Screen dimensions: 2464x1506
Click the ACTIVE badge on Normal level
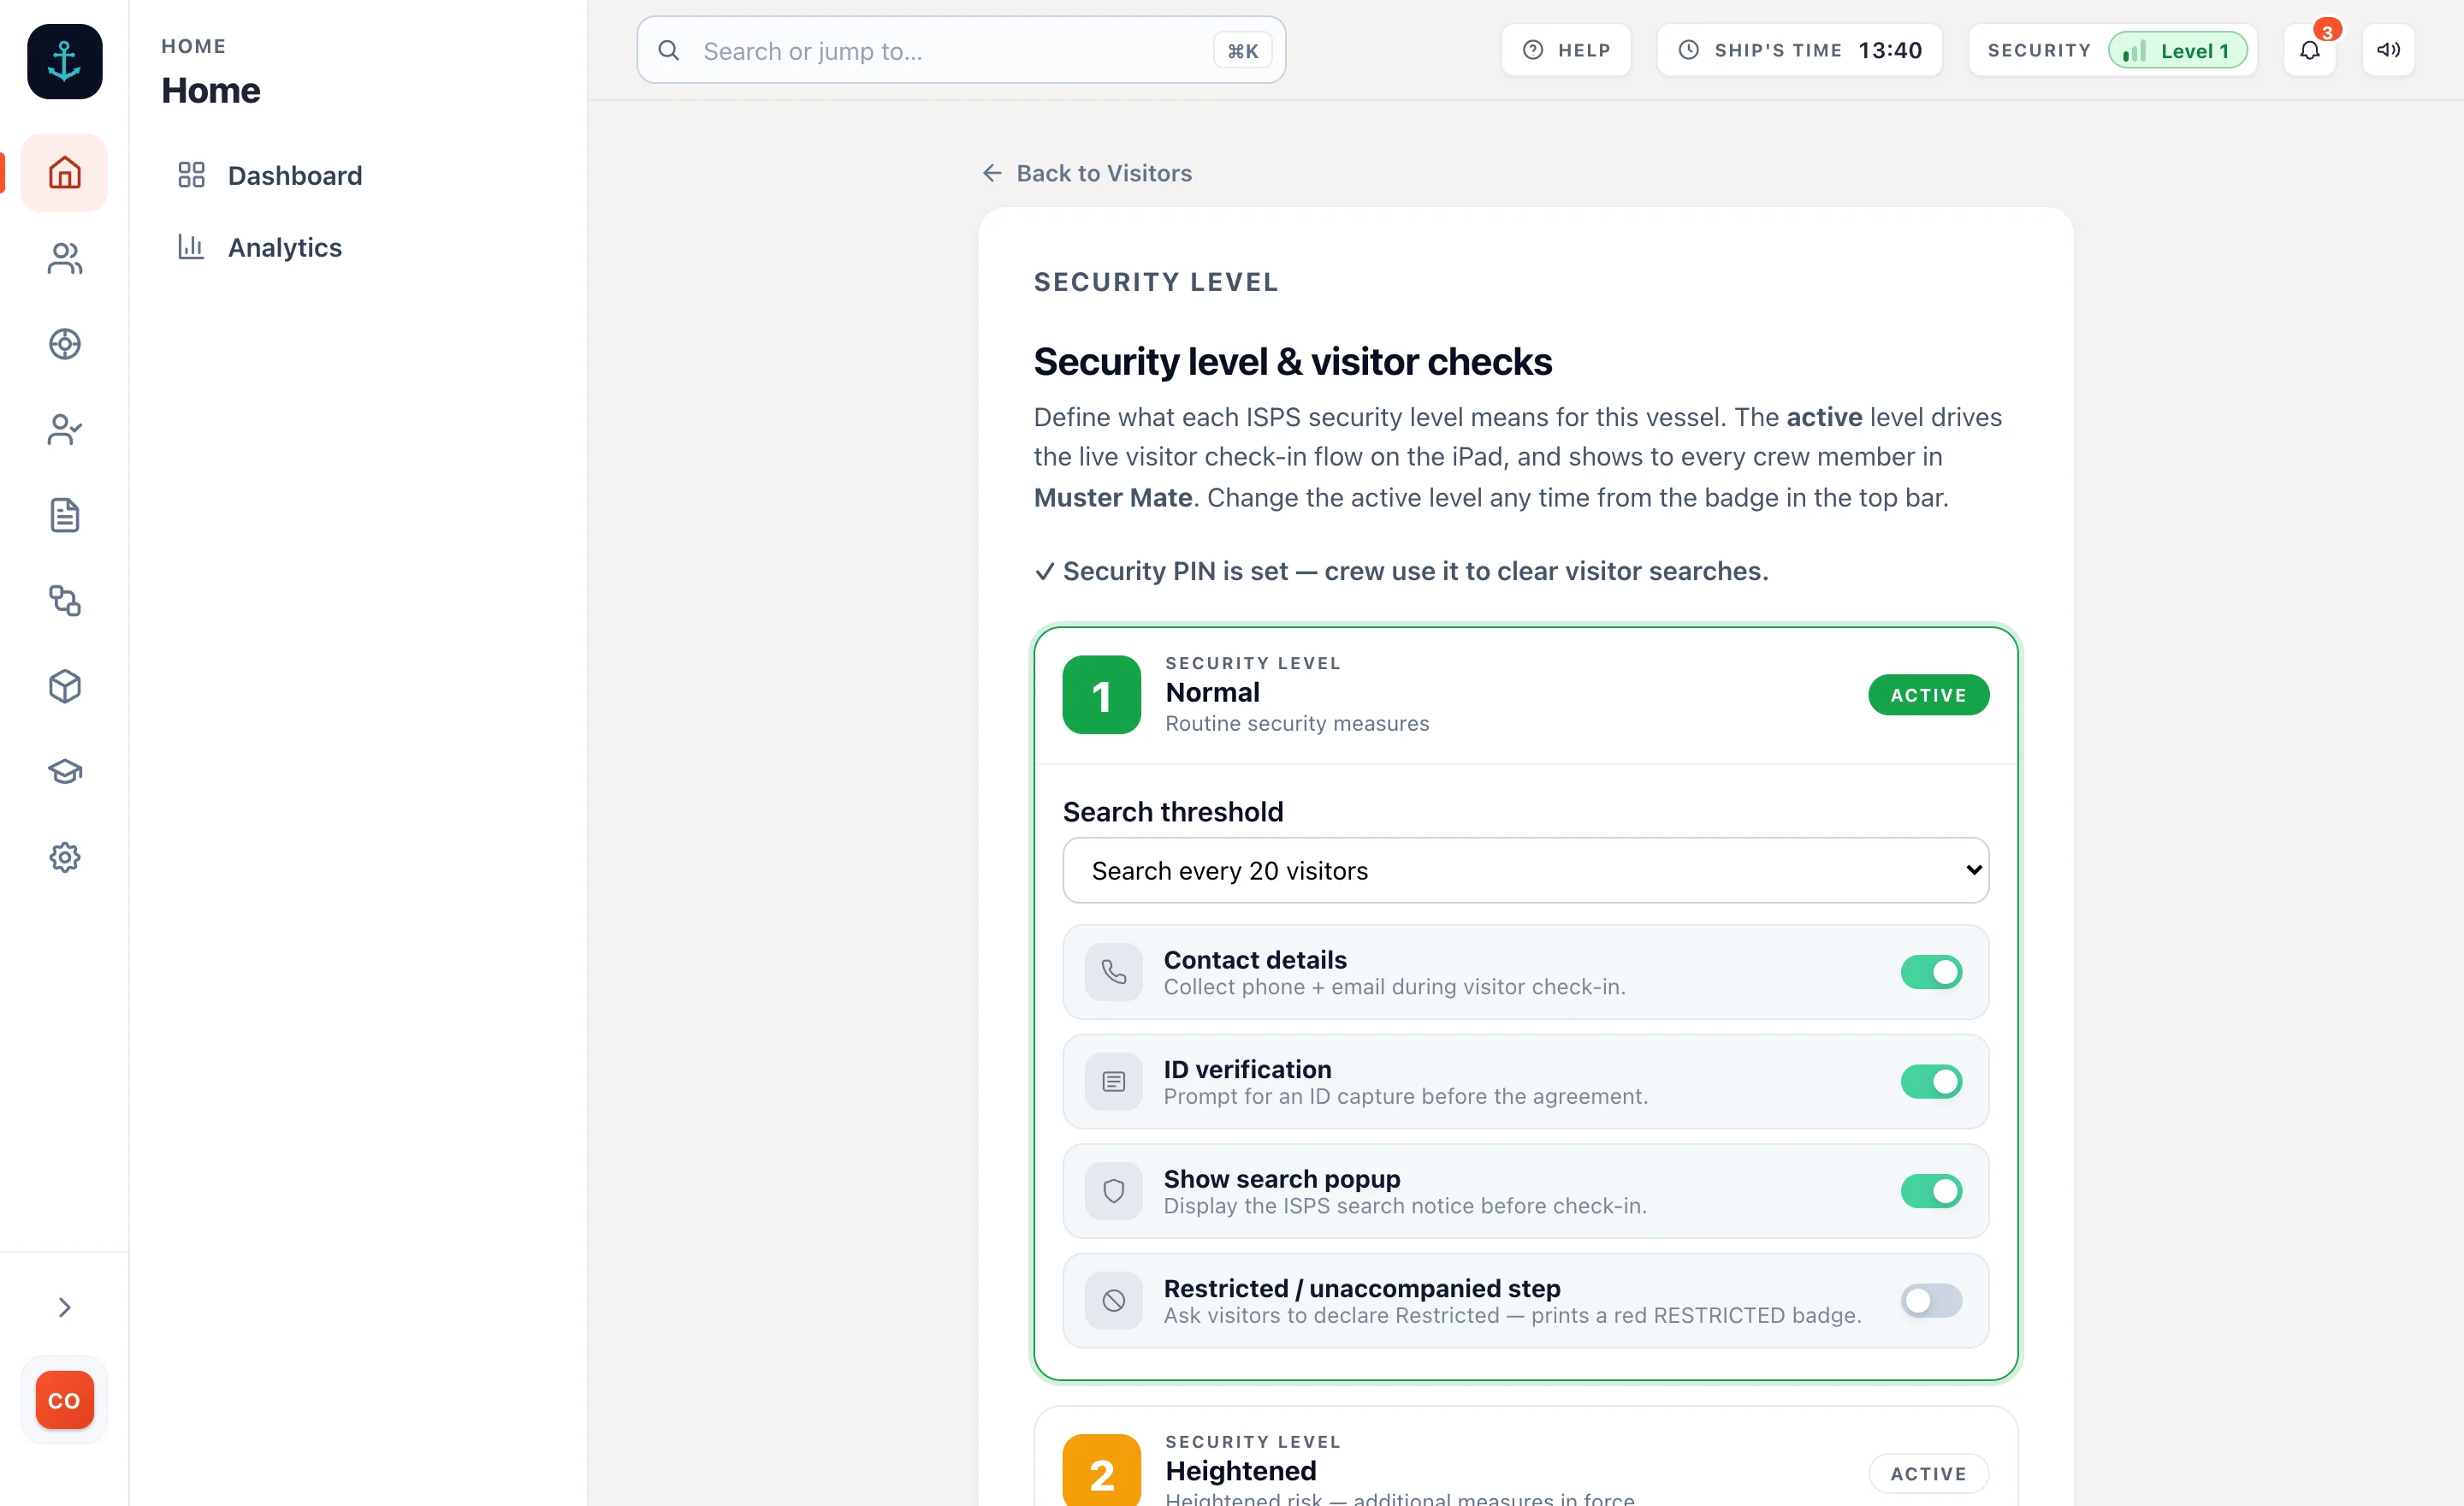1929,695
